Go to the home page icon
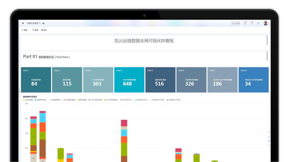 23,23
